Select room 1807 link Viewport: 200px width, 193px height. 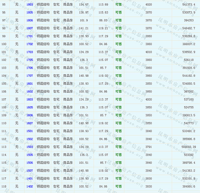coord(30,28)
